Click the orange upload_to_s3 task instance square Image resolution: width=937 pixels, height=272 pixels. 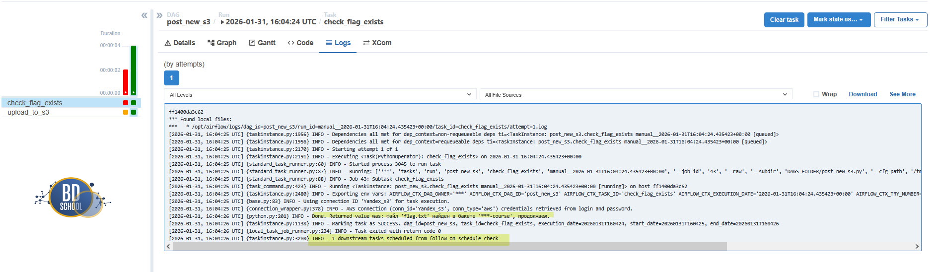[x=126, y=112]
